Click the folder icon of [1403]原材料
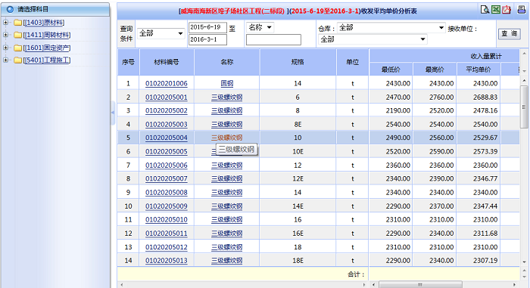 click(x=18, y=23)
